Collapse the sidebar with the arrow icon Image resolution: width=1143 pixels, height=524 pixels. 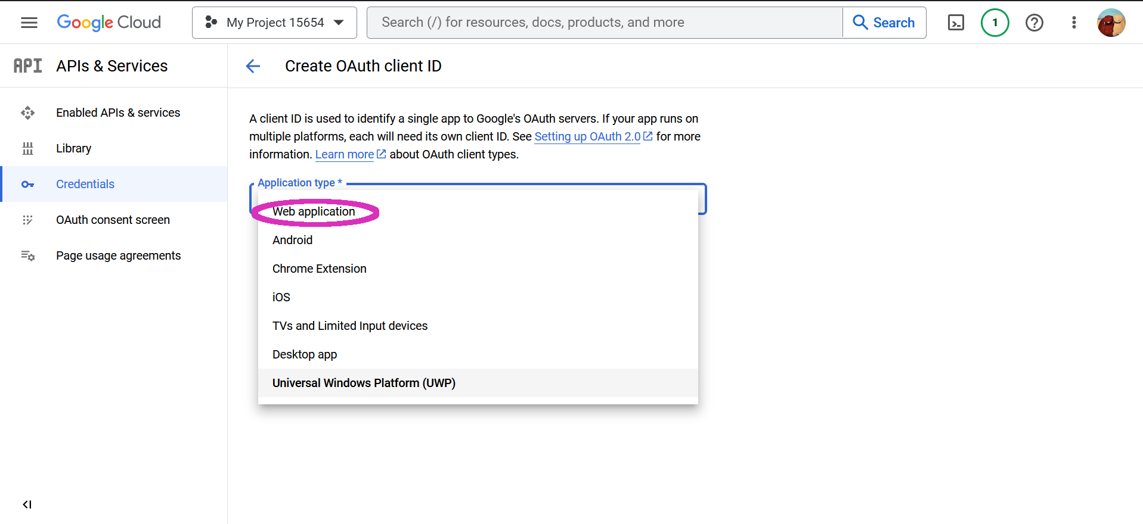point(27,504)
